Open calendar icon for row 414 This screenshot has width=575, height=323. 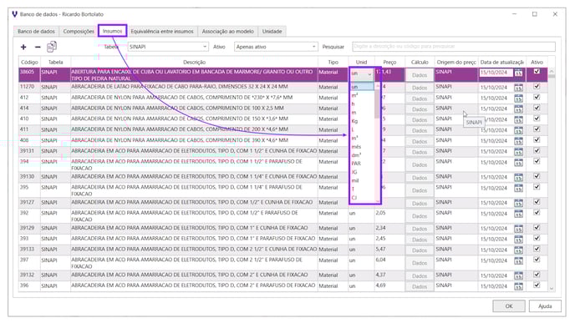(x=518, y=109)
